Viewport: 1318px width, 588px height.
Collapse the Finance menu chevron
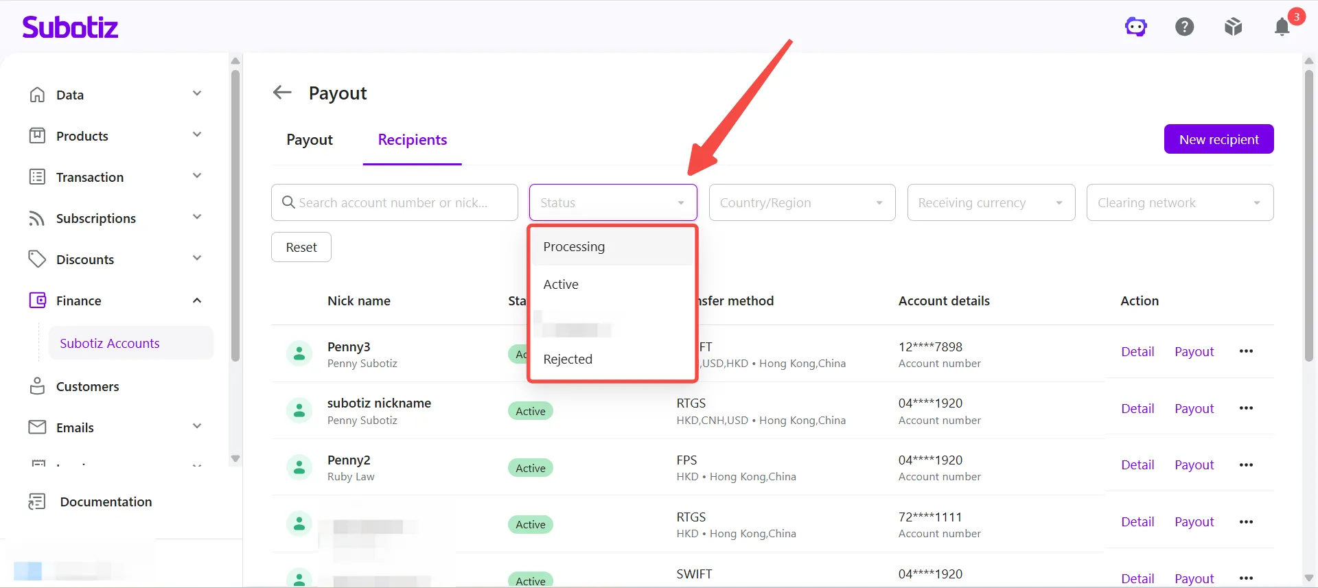click(197, 301)
